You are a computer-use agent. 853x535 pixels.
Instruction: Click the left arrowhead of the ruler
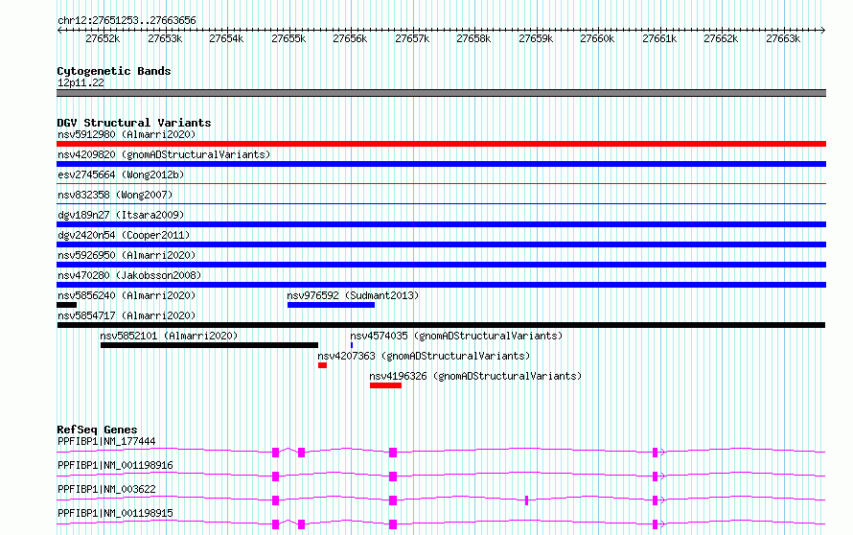(59, 31)
